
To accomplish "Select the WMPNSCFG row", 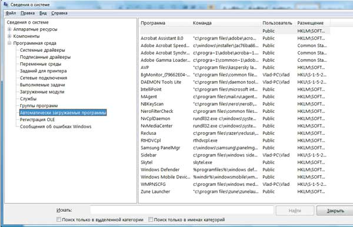I will tap(235, 184).
